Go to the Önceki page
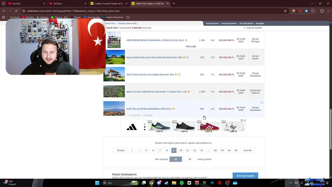The width and height of the screenshot is (332, 187). 121,150
